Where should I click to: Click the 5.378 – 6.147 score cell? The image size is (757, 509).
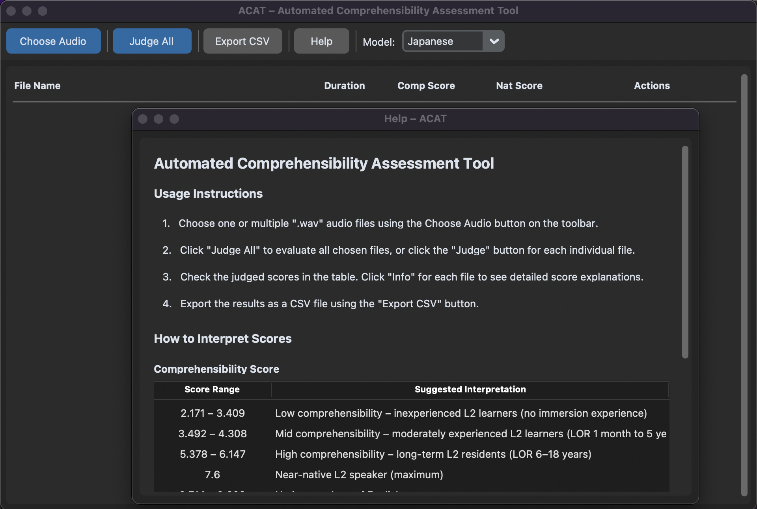click(x=213, y=454)
